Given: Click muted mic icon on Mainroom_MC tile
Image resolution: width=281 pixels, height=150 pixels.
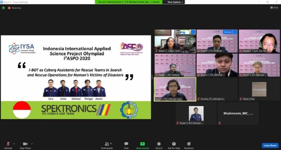Looking at the screenshot, I should tap(220, 123).
